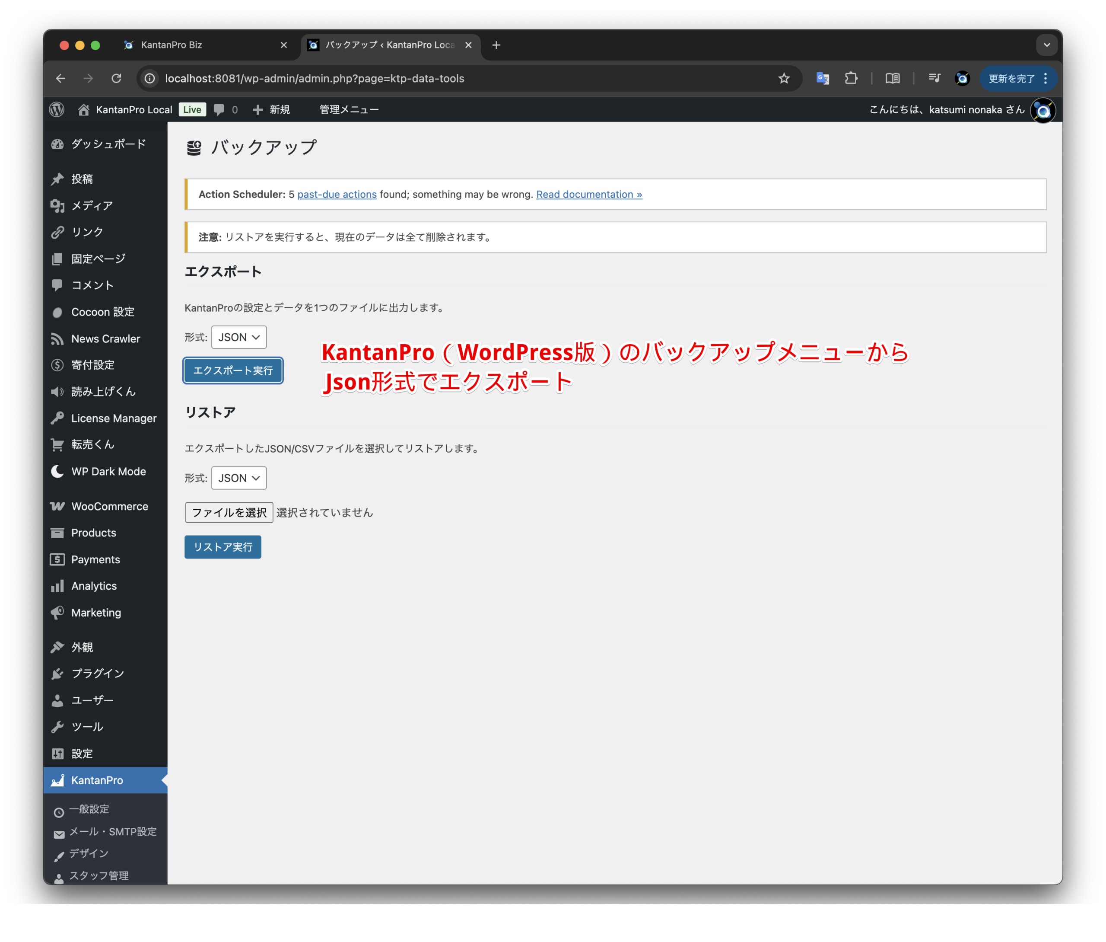Click the ファイルを選択 file chooser
Screen dimensions: 1106x942
click(229, 513)
